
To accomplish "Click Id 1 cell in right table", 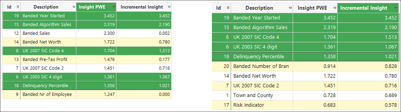I will click(x=221, y=95).
